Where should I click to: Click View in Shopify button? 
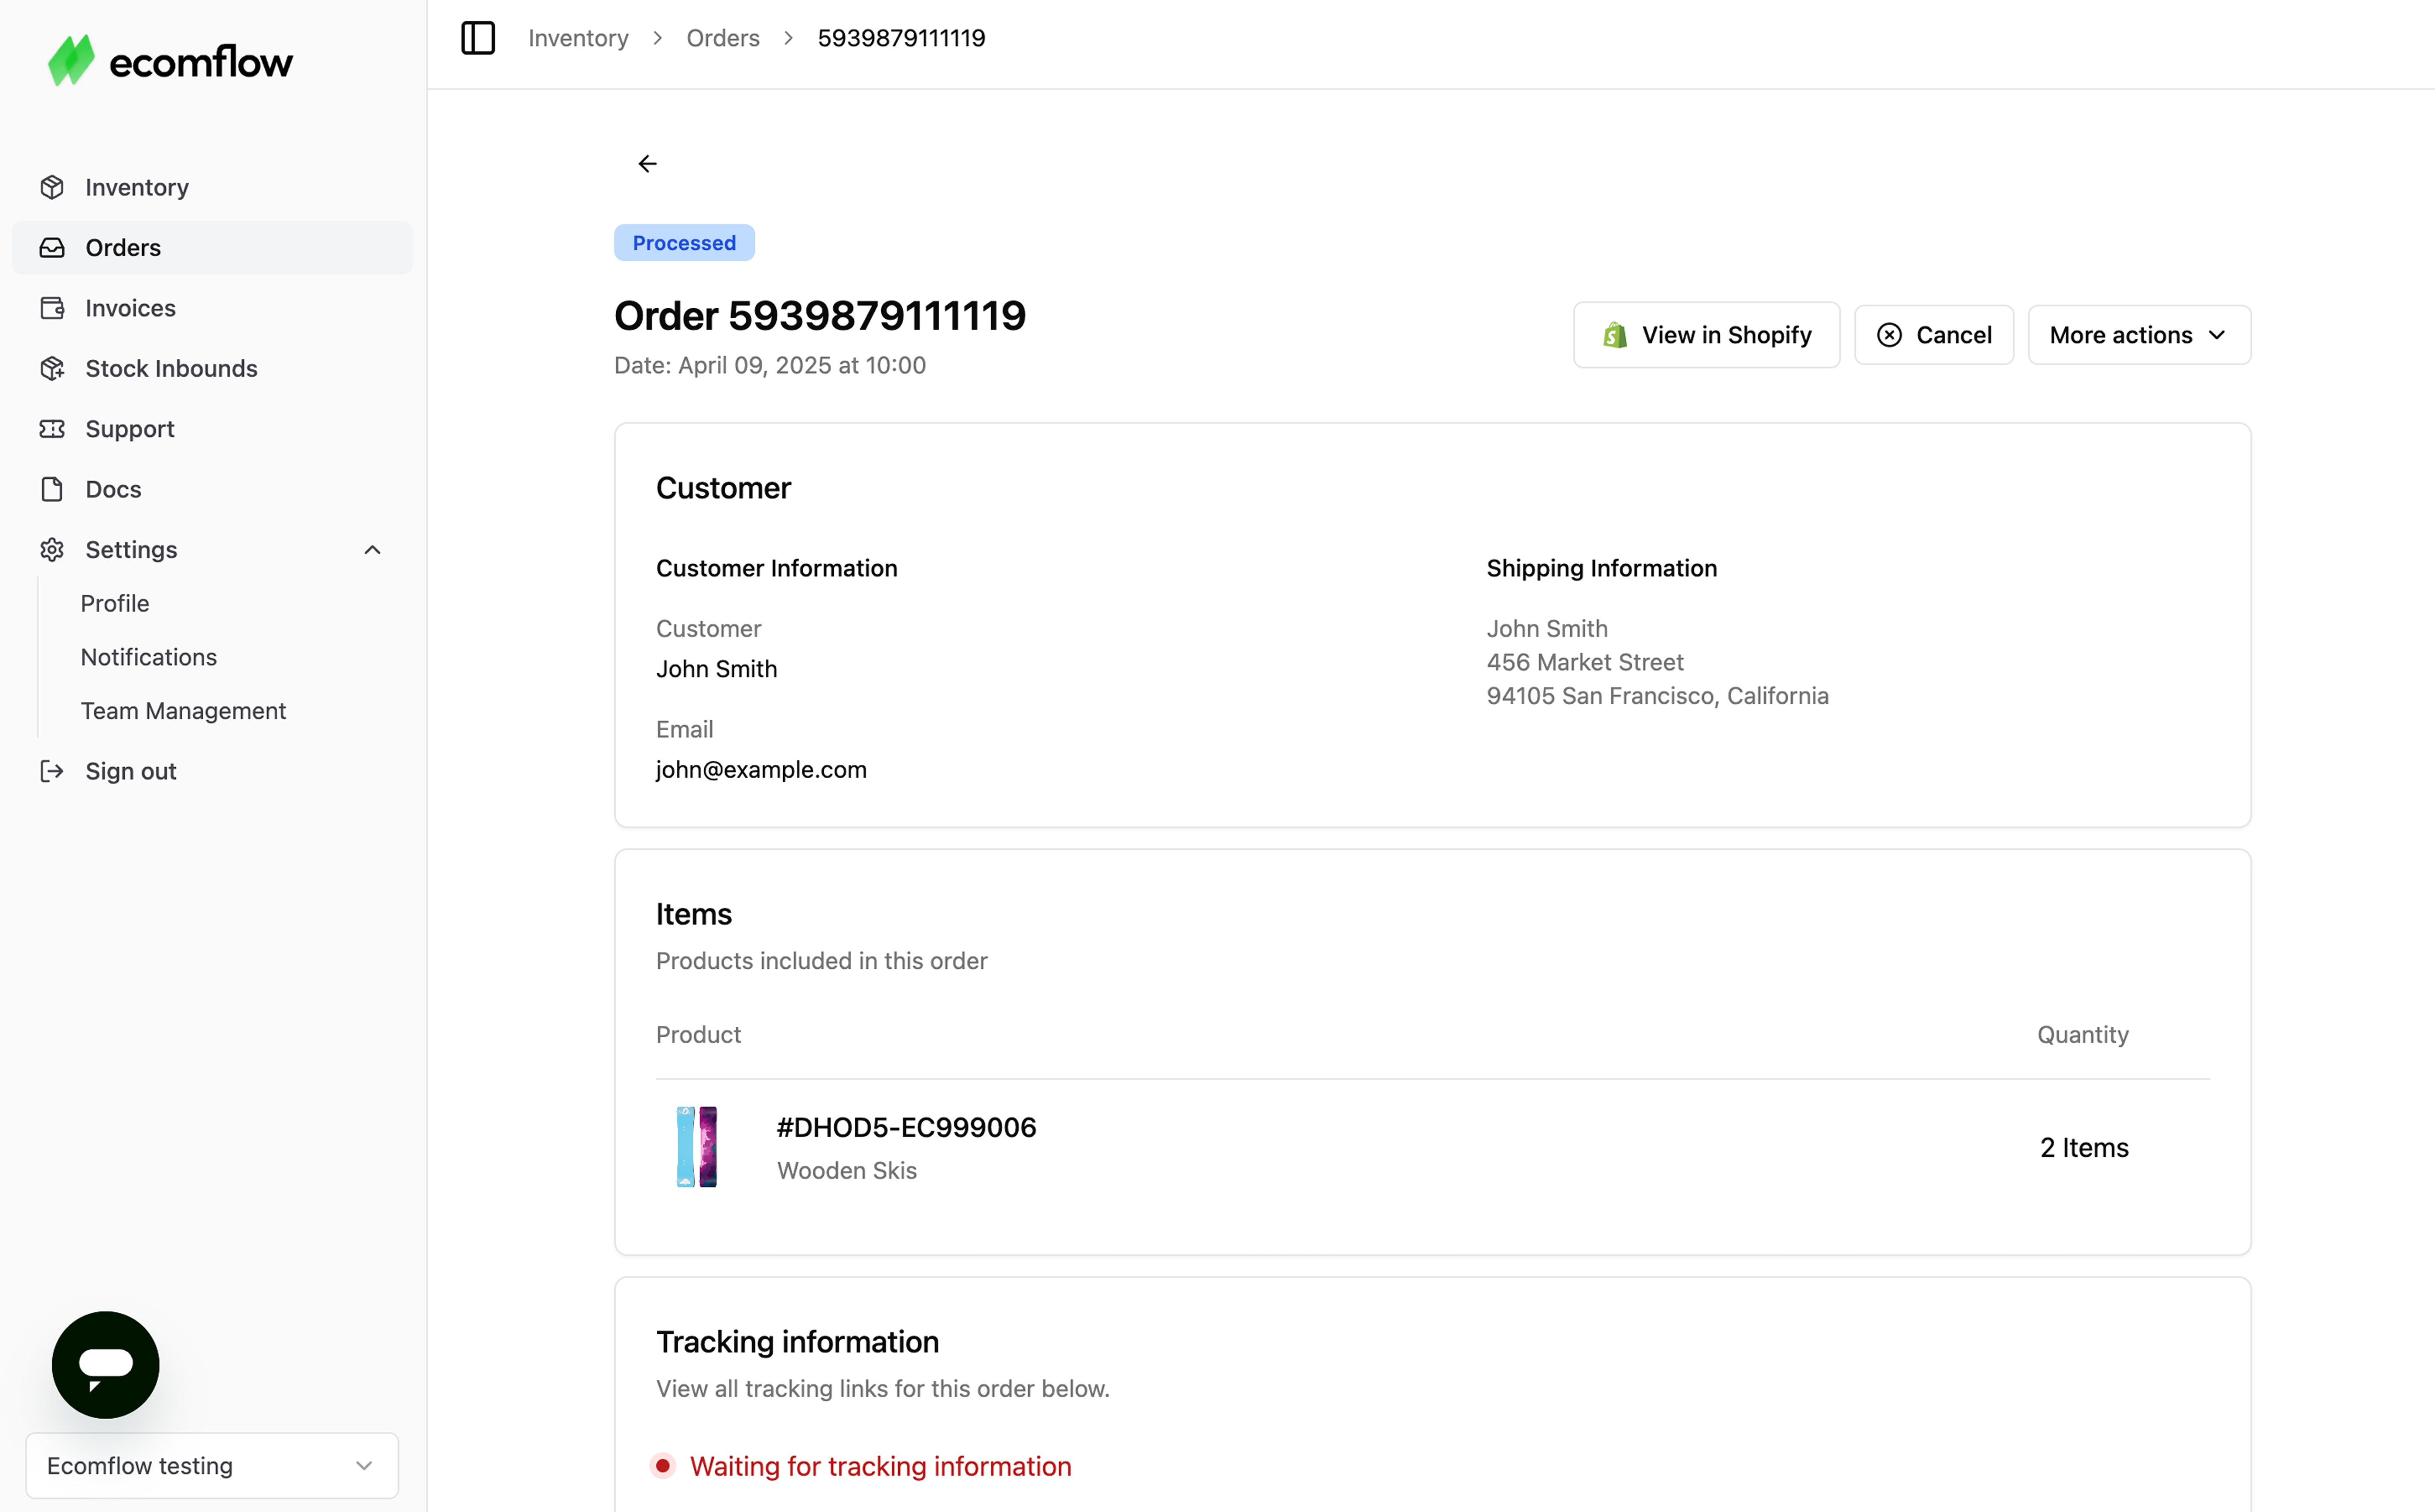click(x=1705, y=335)
